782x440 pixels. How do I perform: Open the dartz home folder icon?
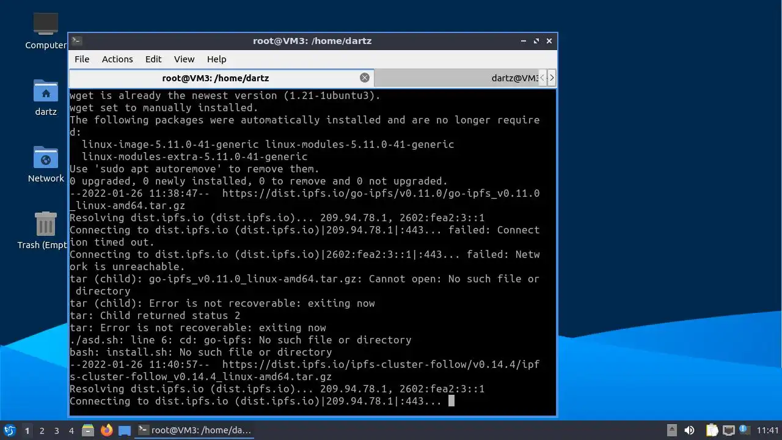pos(46,98)
